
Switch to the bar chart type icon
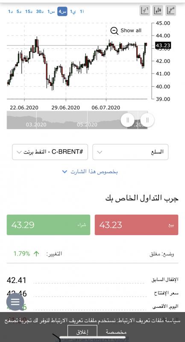click(145, 10)
